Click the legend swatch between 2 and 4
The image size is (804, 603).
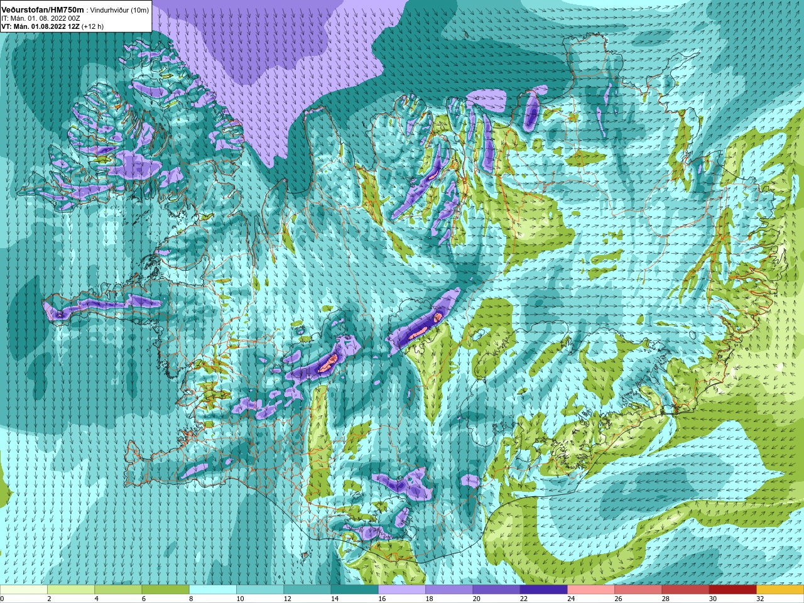pyautogui.click(x=71, y=590)
